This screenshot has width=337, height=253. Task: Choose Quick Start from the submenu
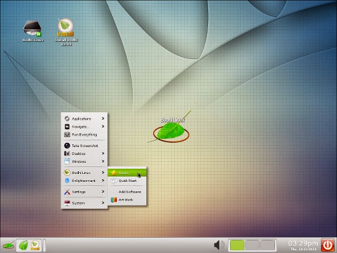[x=127, y=181]
